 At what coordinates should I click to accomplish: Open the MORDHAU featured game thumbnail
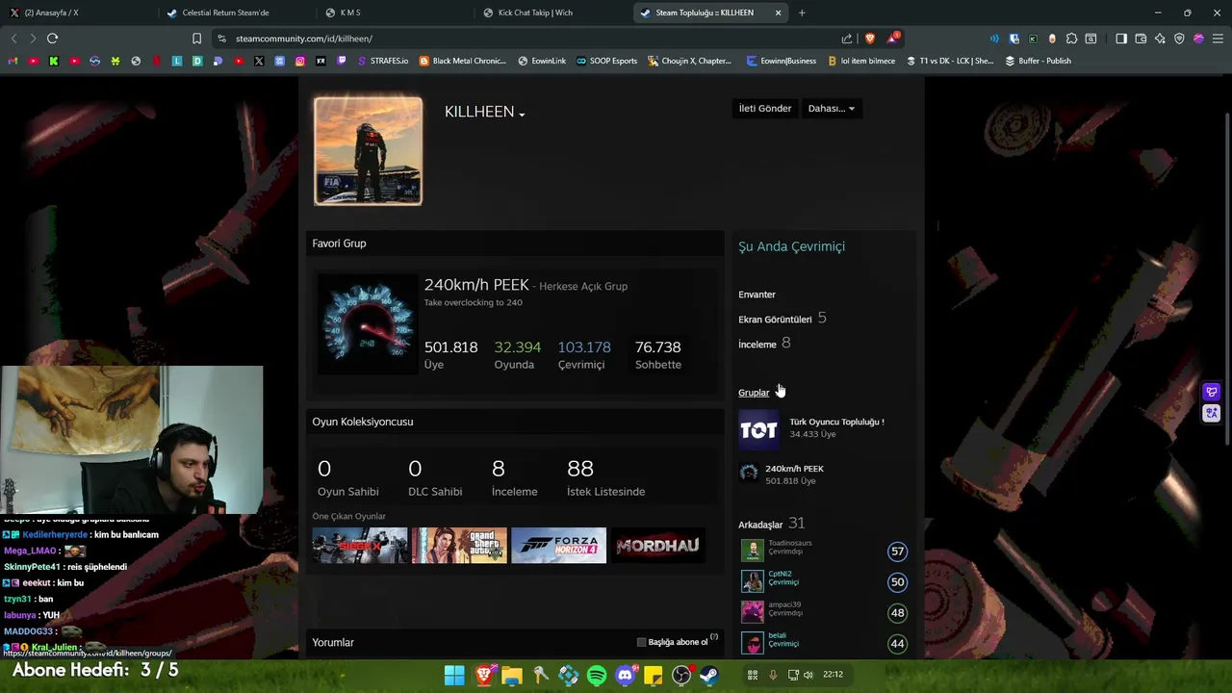pos(658,546)
